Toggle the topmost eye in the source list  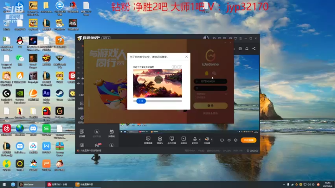click(x=78, y=52)
